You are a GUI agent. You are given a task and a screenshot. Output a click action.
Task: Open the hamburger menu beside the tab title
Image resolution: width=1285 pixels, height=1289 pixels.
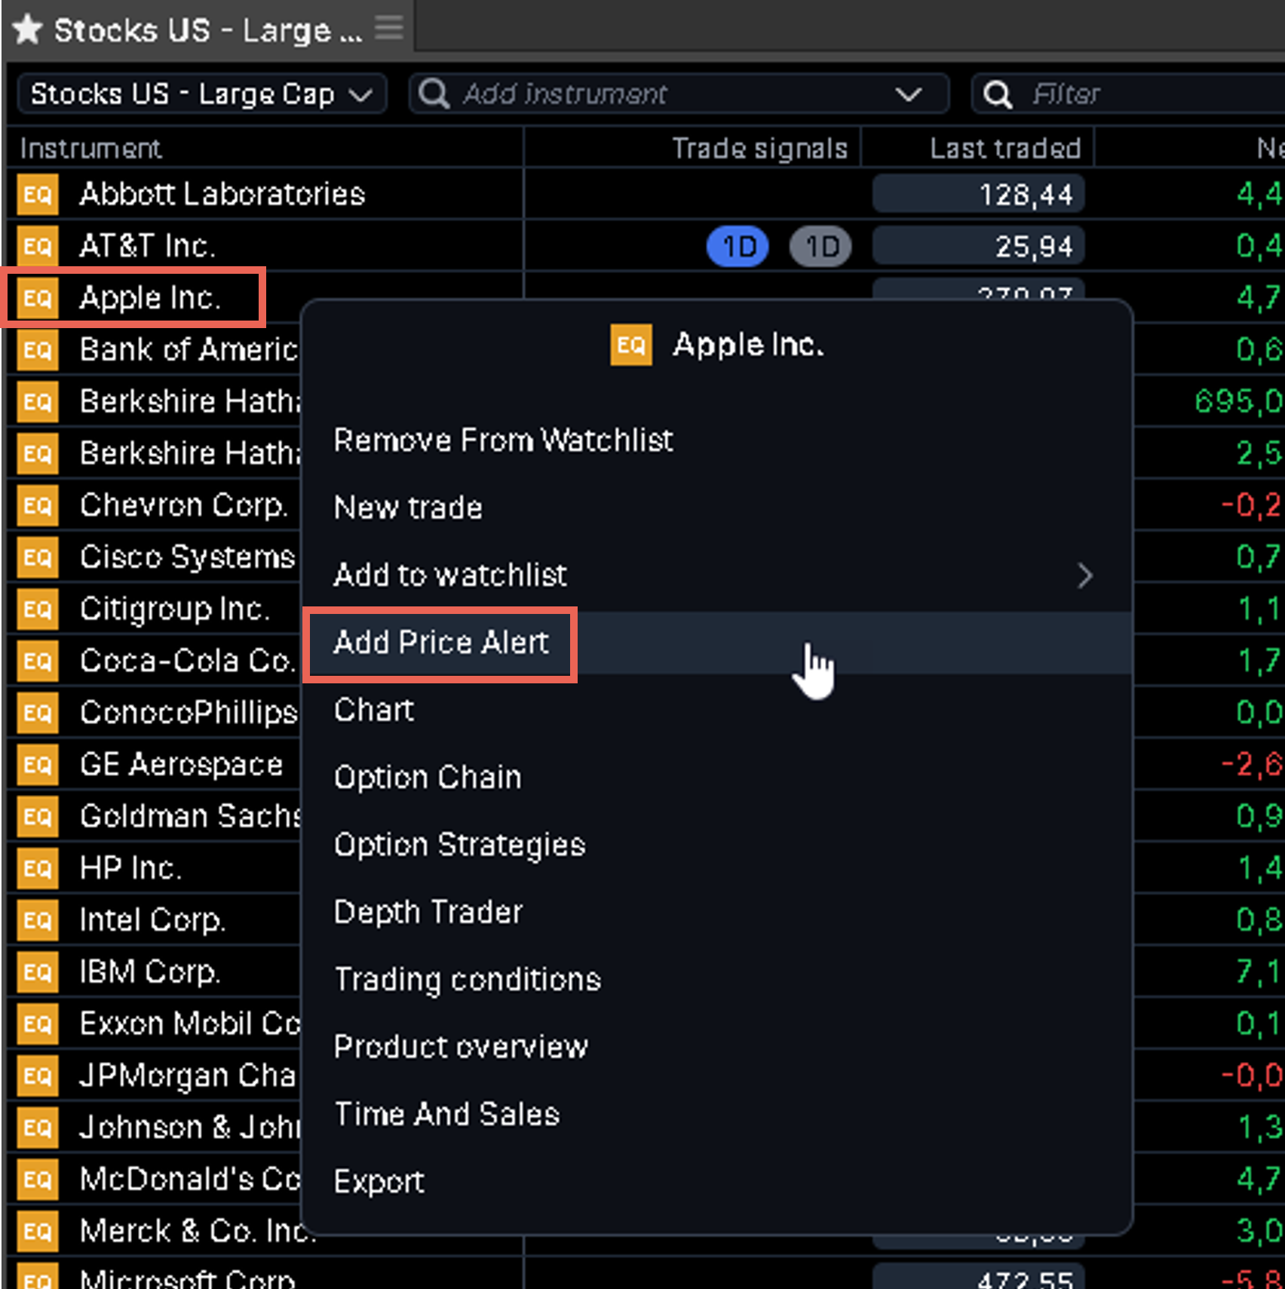[389, 28]
